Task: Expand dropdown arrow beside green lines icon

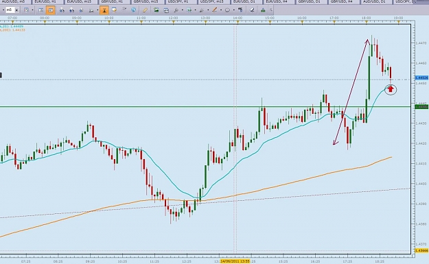Action: click(195, 10)
